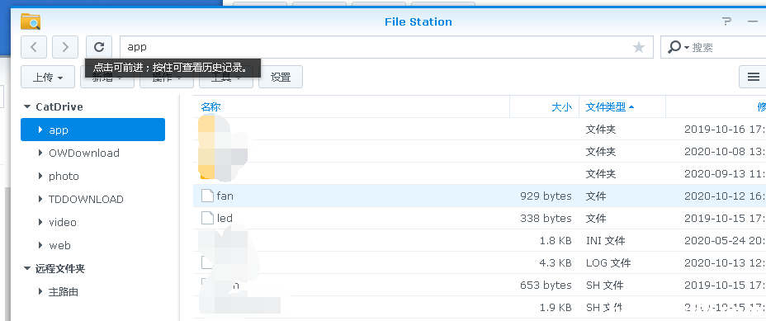This screenshot has height=321, width=766.
Task: Select the fan file row
Action: click(x=480, y=196)
